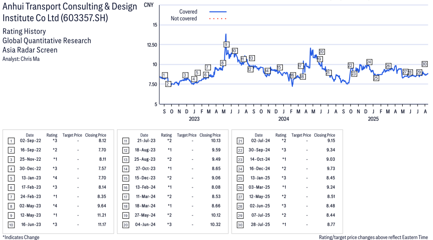Click chart marker 2 below the price line

pos(168,84)
